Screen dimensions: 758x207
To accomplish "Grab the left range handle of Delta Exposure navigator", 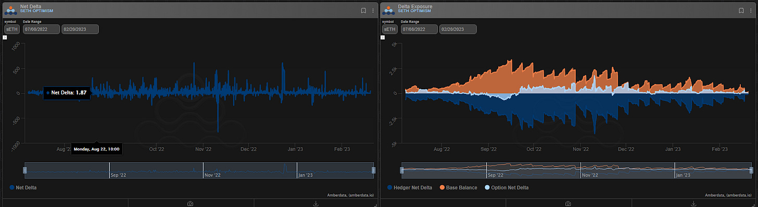I will (402, 170).
